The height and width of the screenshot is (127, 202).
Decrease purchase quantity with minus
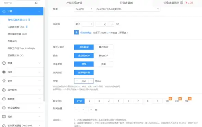click(77, 110)
